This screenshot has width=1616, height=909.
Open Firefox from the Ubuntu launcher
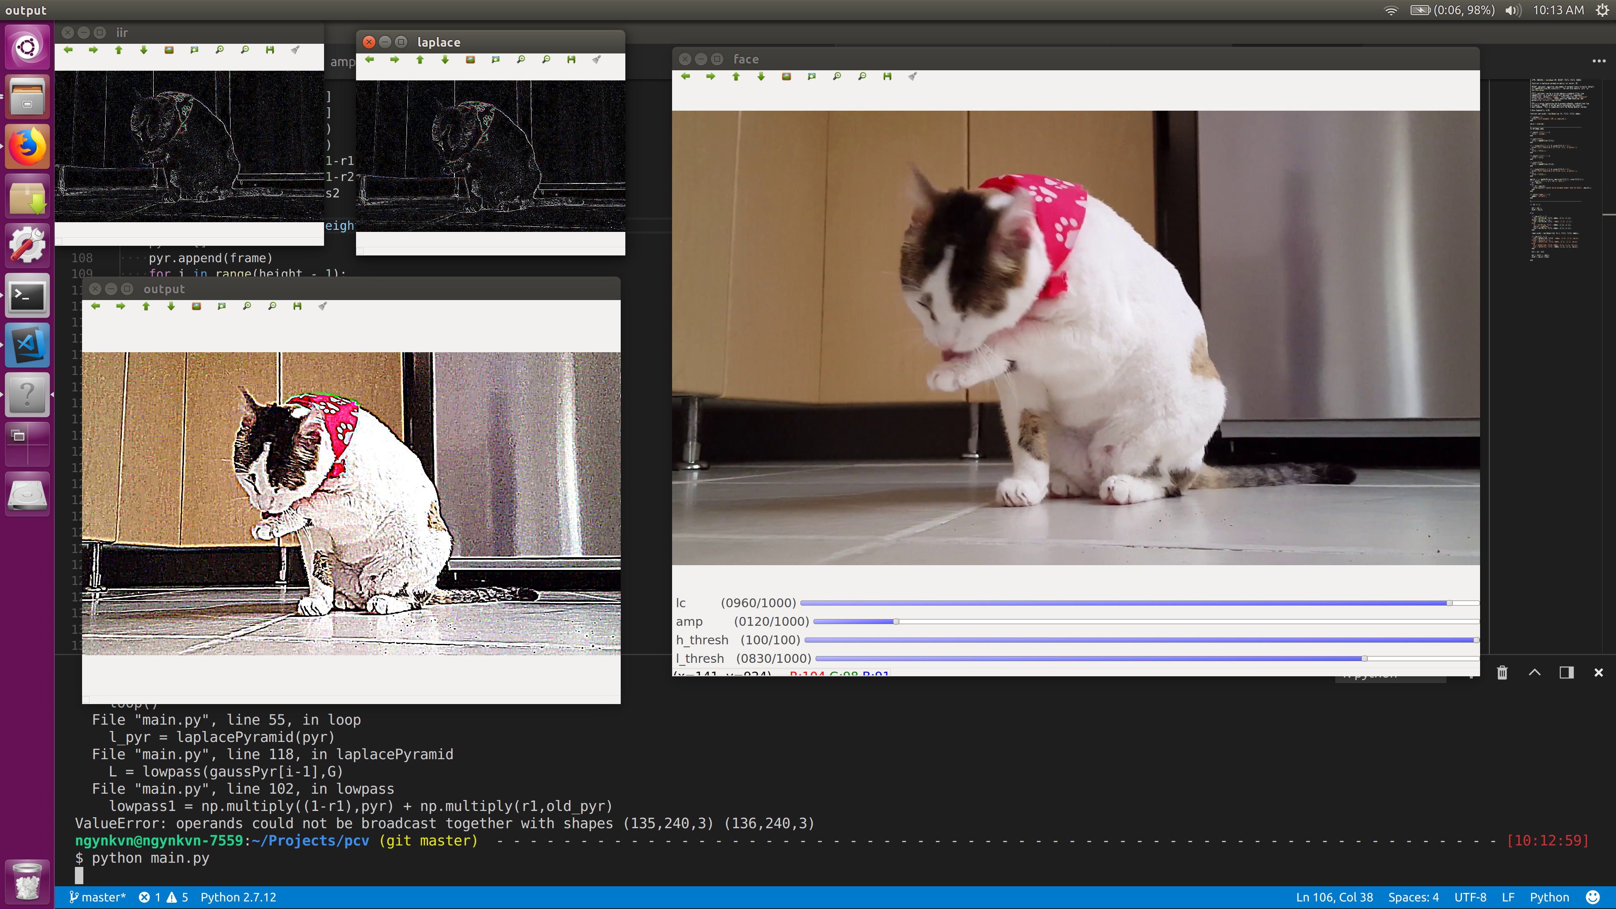[27, 146]
